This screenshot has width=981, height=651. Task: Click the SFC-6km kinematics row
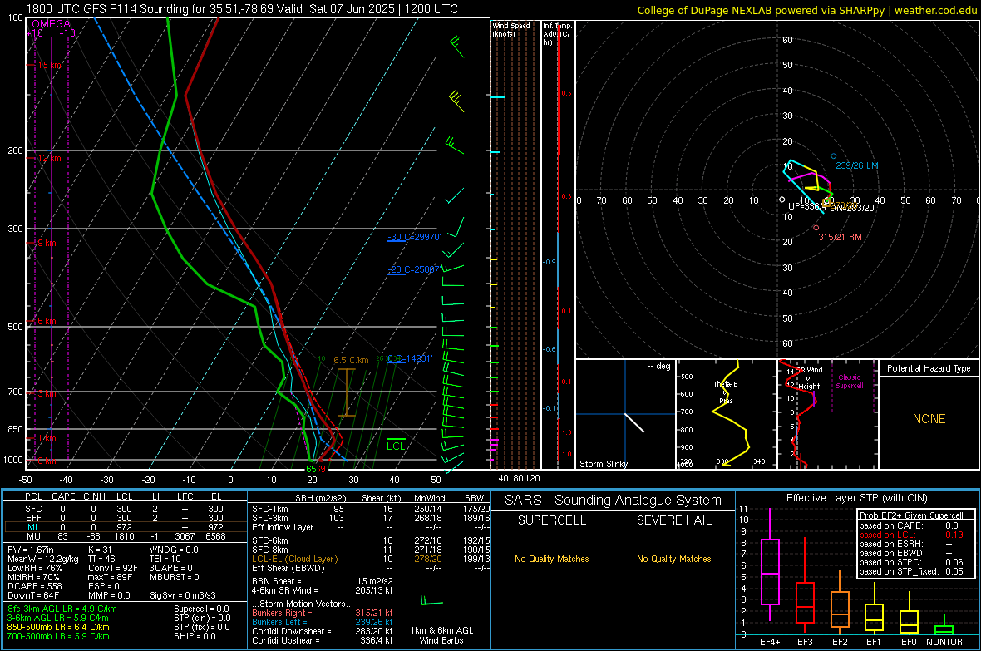[x=371, y=540]
